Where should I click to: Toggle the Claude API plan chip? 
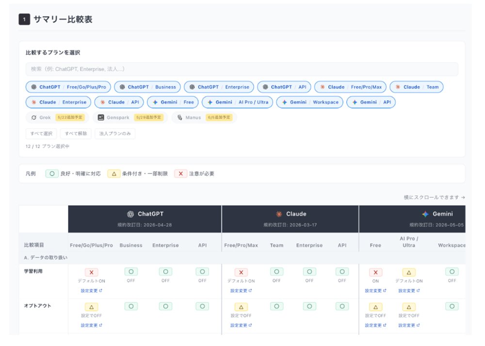(119, 102)
